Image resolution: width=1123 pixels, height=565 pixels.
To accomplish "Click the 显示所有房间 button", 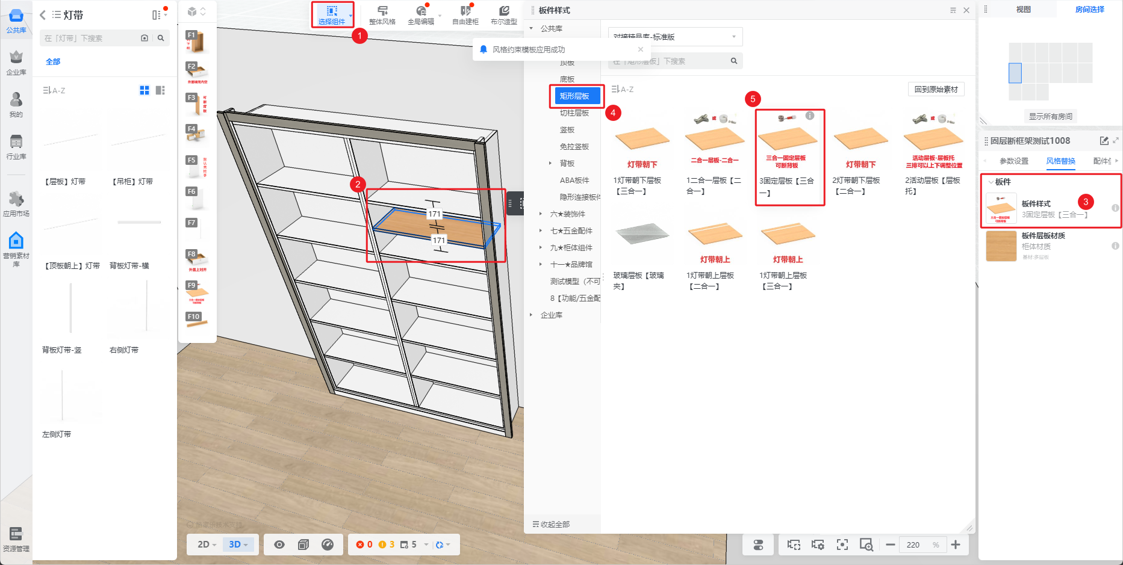I will pyautogui.click(x=1050, y=116).
